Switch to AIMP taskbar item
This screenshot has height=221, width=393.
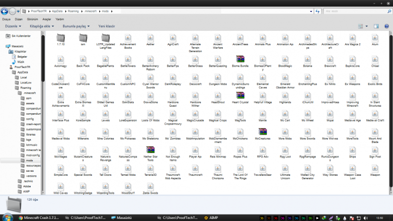(211, 218)
